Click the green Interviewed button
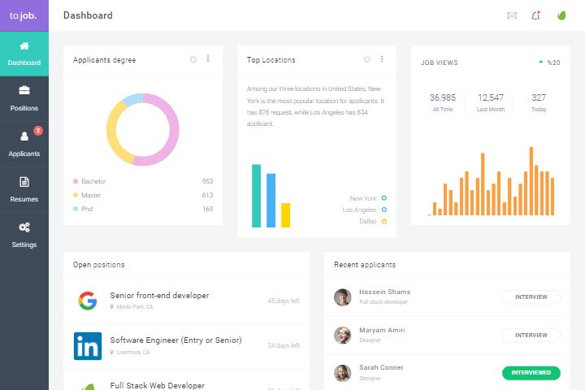 point(531,373)
